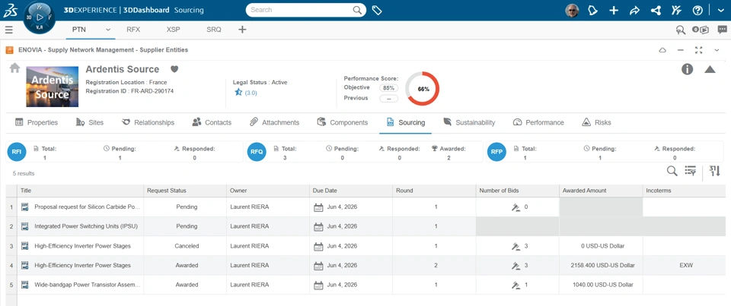Open the widget chevron menu
This screenshot has height=306, width=731.
tap(717, 50)
